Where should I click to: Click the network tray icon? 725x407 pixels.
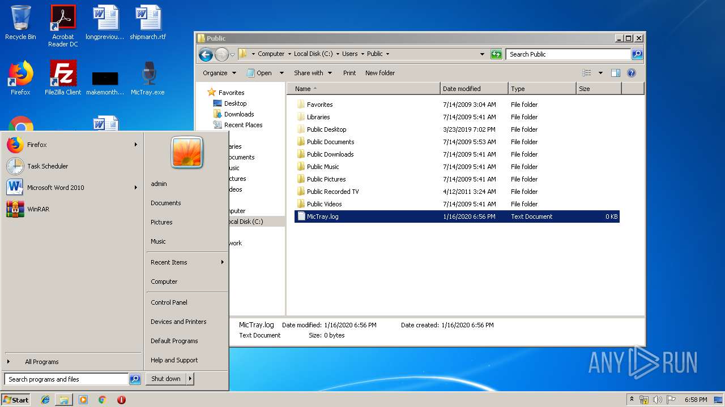pyautogui.click(x=644, y=400)
